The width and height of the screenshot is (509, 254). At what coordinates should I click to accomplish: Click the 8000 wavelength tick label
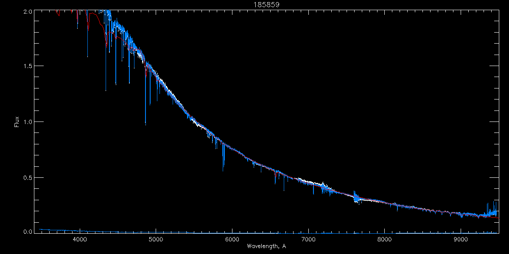[385, 239]
